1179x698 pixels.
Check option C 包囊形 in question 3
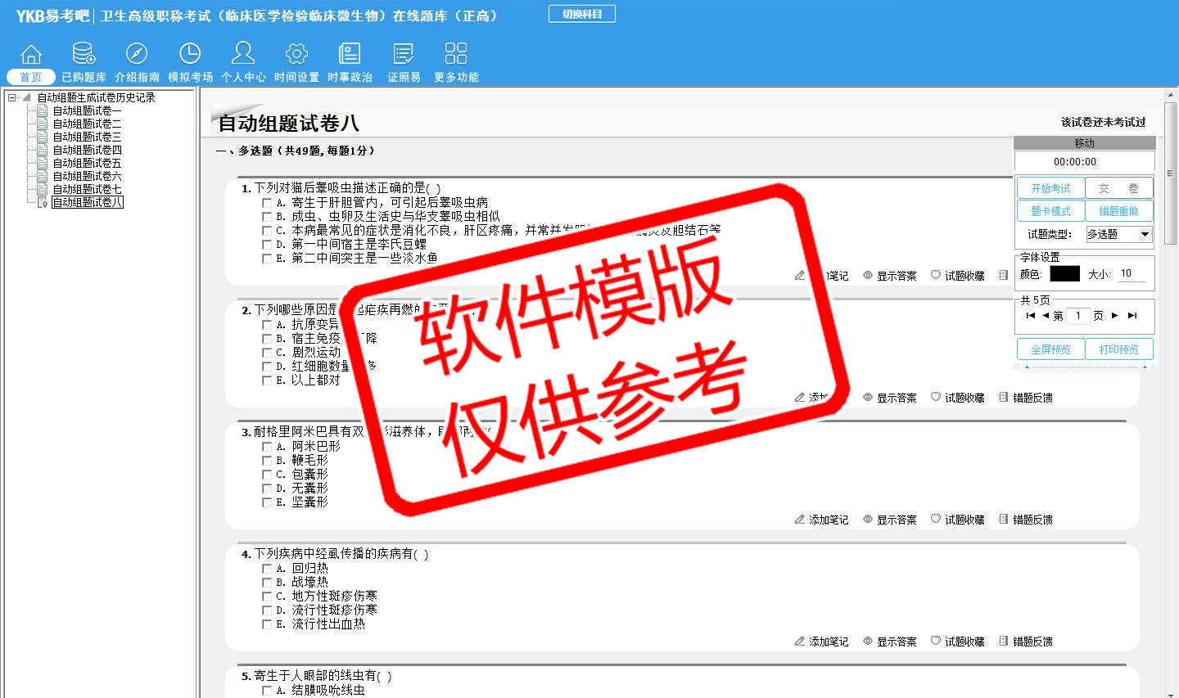click(x=267, y=475)
